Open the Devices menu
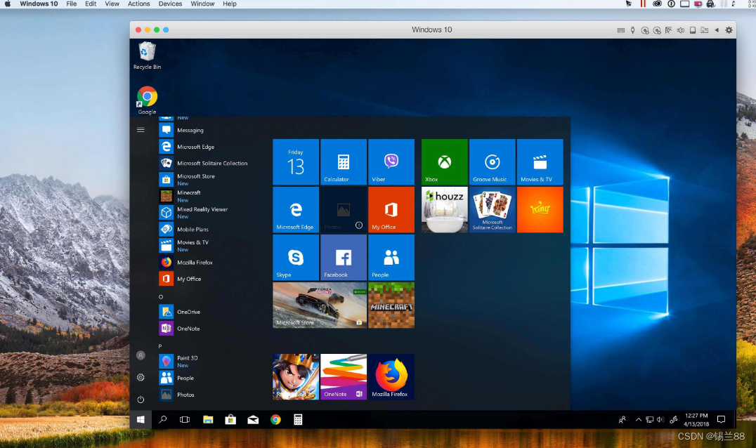The height and width of the screenshot is (448, 756). [x=170, y=4]
